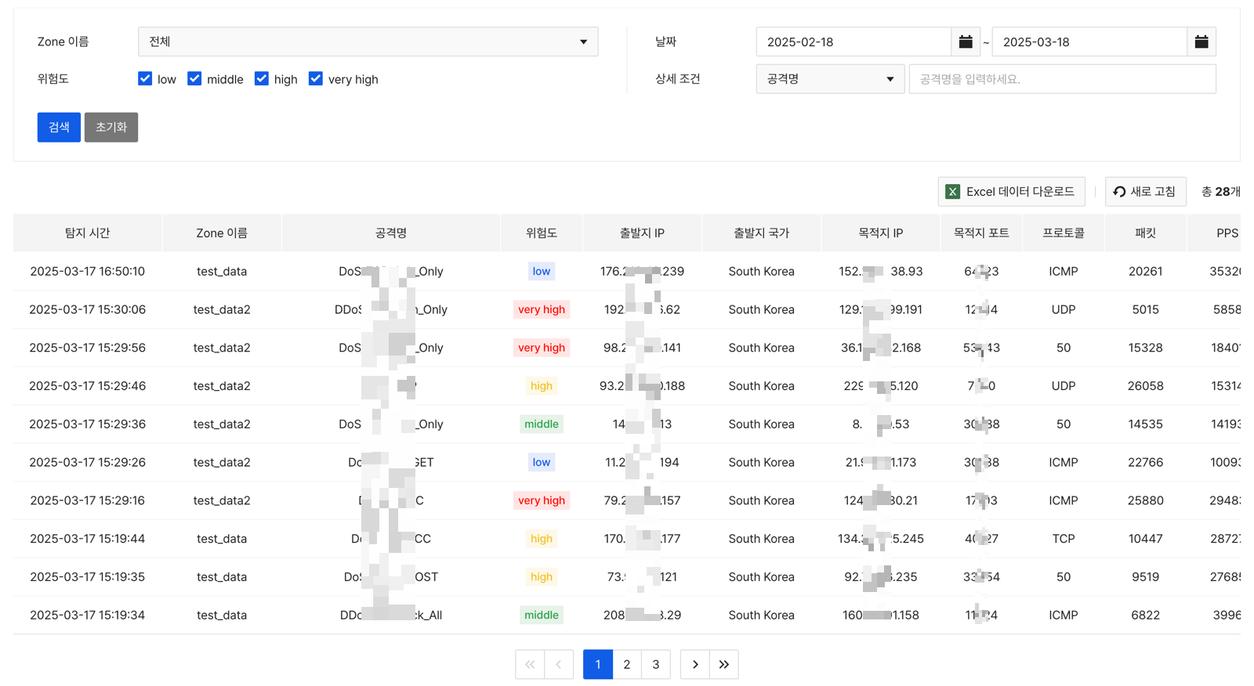Select row with time 2025-03-17 15:29:26

point(627,463)
